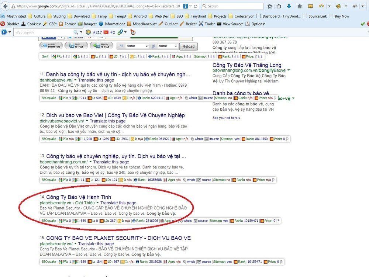The image size is (369, 277).
Task: Open the Codecanyon bookmarks folder
Action: click(x=242, y=16)
